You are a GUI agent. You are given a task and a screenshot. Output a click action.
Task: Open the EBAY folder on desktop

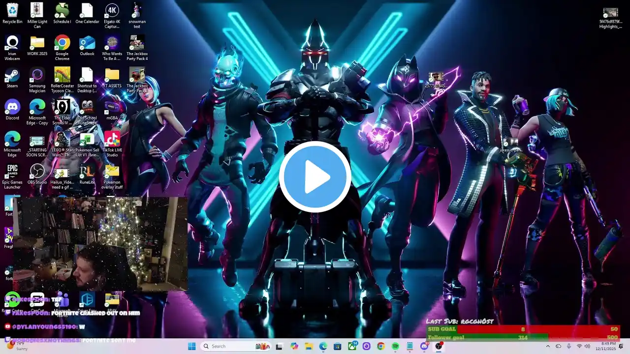click(112, 302)
